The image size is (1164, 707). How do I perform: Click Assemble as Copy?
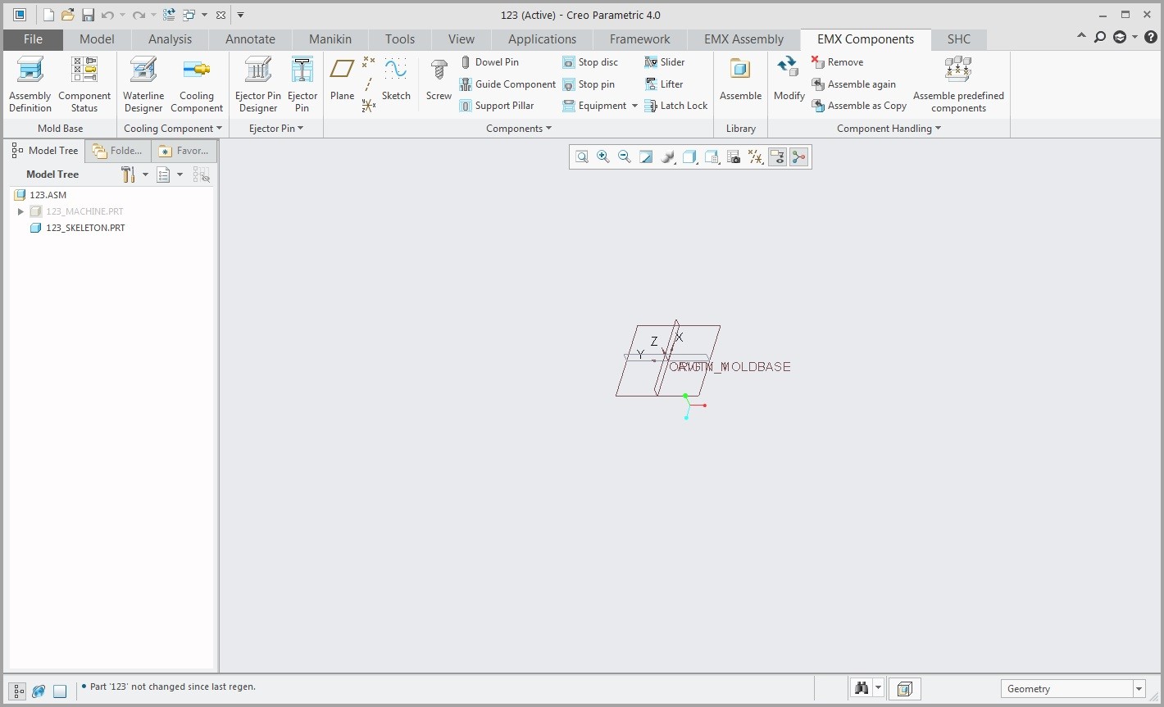859,106
